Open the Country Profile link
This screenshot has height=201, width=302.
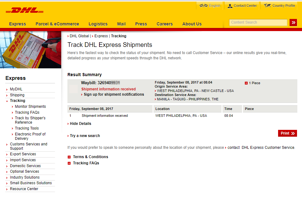(284, 6)
